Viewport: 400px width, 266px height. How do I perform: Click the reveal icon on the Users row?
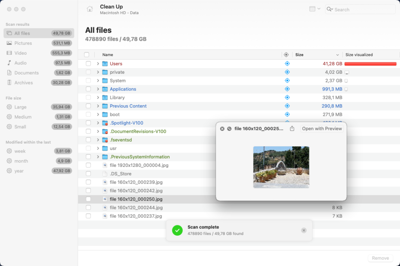pos(287,63)
